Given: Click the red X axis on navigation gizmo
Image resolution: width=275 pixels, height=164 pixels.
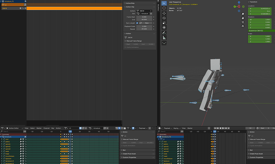Looking at the screenshot, I should [x=239, y=6].
